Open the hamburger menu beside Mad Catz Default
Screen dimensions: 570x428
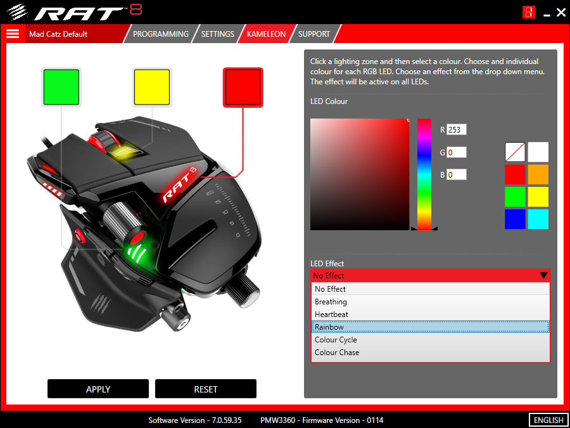(x=12, y=34)
